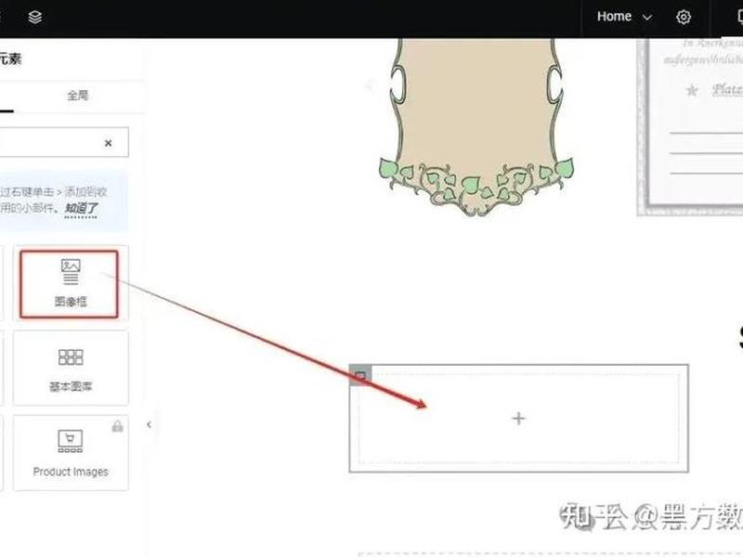Image resolution: width=743 pixels, height=557 pixels.
Task: Click the lock icon on Product Images
Action: coord(117,426)
